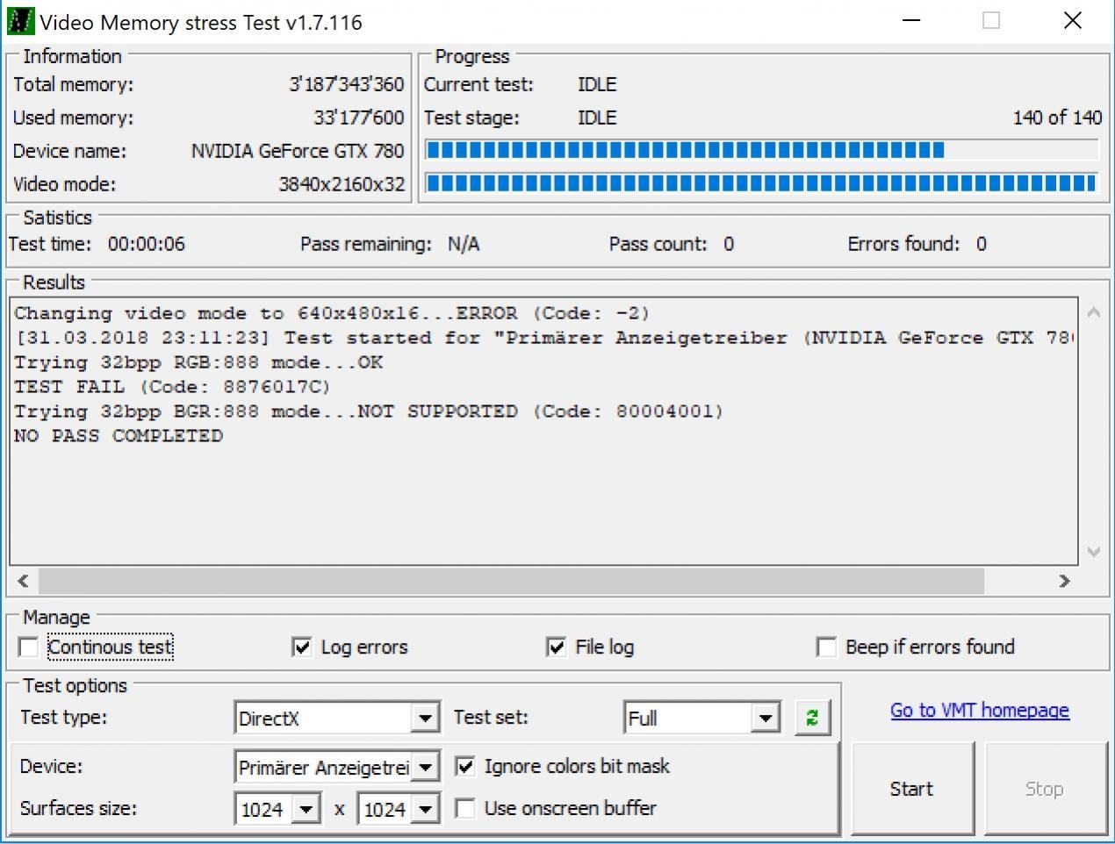The width and height of the screenshot is (1115, 844).
Task: Enable the Continous test checkbox
Action: [29, 647]
